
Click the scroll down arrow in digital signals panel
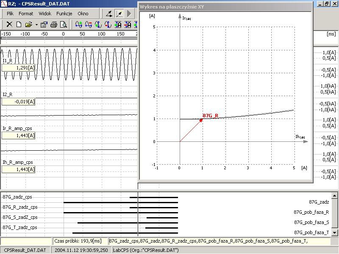pyautogui.click(x=334, y=232)
